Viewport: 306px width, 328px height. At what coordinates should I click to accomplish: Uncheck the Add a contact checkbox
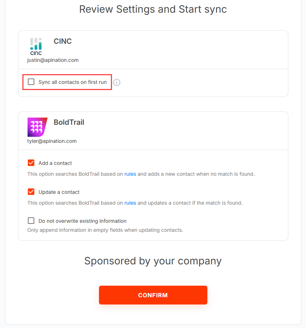[31, 163]
